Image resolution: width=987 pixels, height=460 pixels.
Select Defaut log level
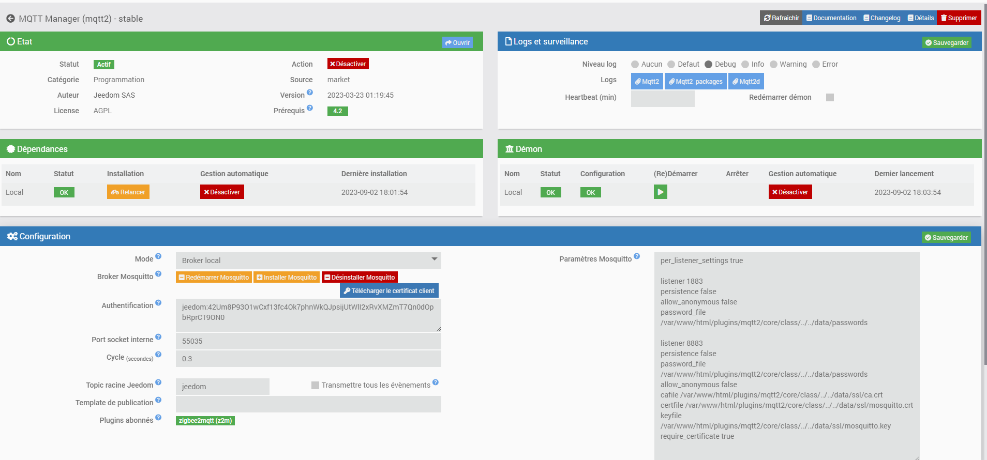click(x=671, y=65)
